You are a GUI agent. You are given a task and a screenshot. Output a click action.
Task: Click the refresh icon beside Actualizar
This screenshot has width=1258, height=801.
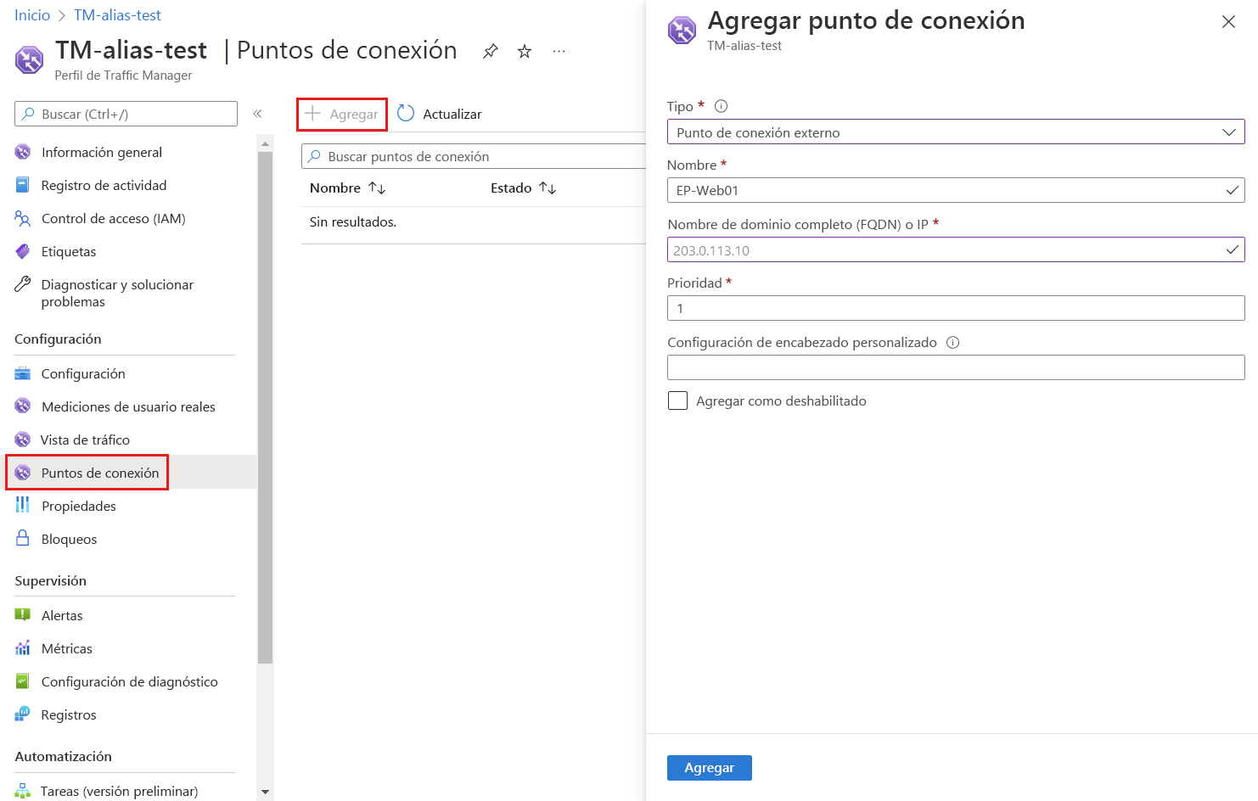point(406,114)
